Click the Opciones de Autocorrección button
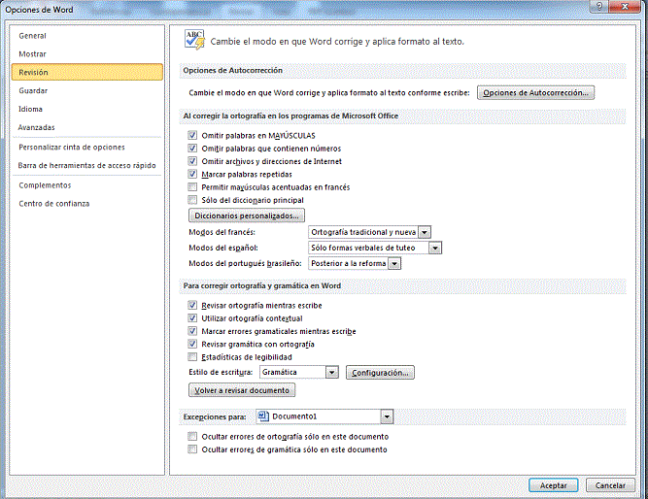648x499 pixels. coord(535,92)
